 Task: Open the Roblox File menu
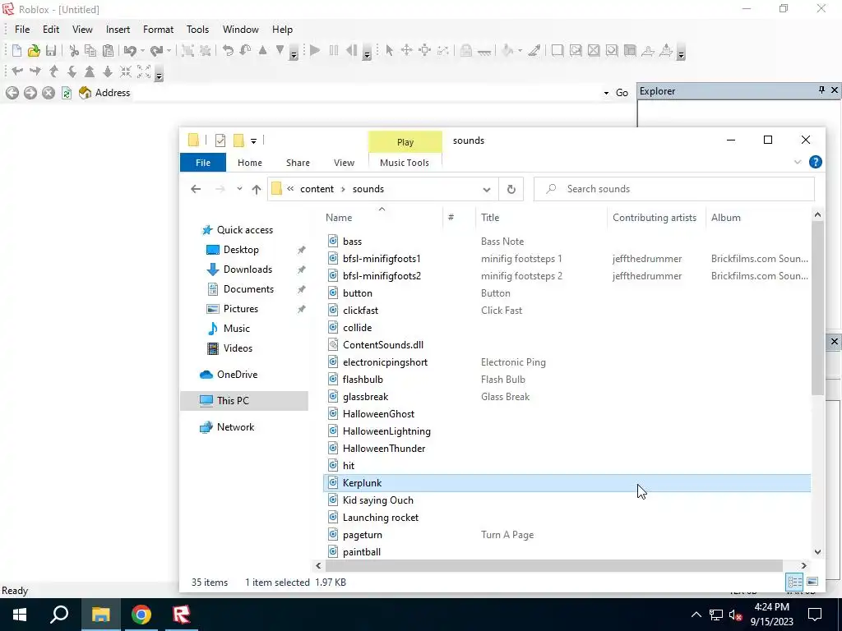22,30
